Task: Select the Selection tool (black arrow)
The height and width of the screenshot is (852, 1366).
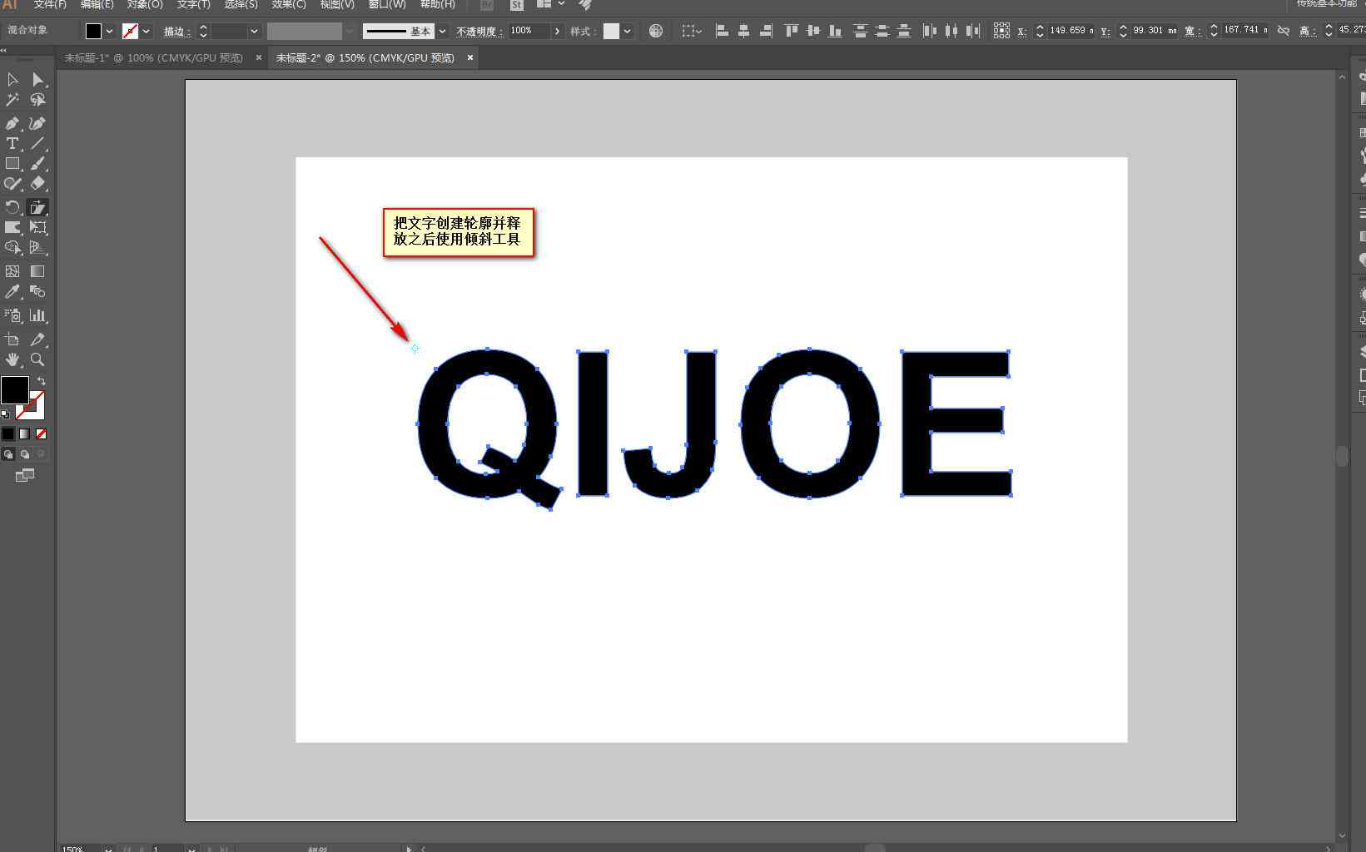Action: click(x=12, y=80)
